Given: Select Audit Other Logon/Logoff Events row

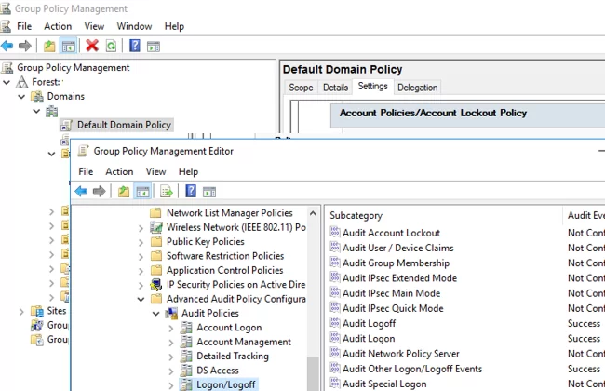Looking at the screenshot, I should (412, 369).
